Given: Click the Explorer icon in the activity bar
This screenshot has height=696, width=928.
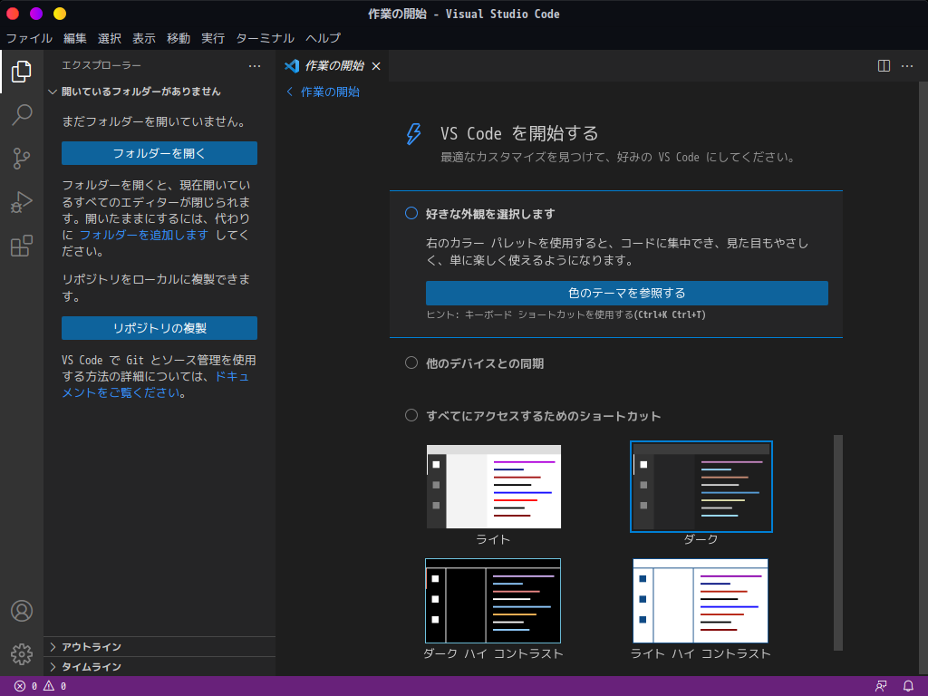Looking at the screenshot, I should tap(21, 72).
